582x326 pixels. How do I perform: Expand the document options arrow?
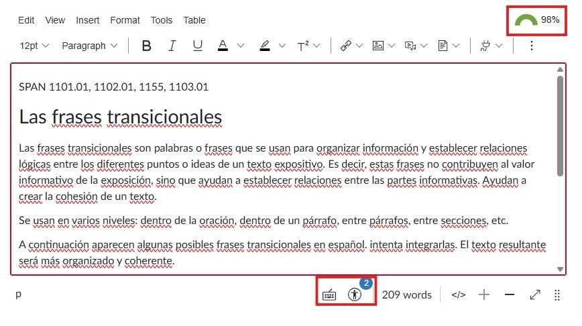(456, 46)
